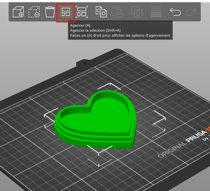Click the Copy objects icon
The image size is (210, 191).
pos(101,12)
